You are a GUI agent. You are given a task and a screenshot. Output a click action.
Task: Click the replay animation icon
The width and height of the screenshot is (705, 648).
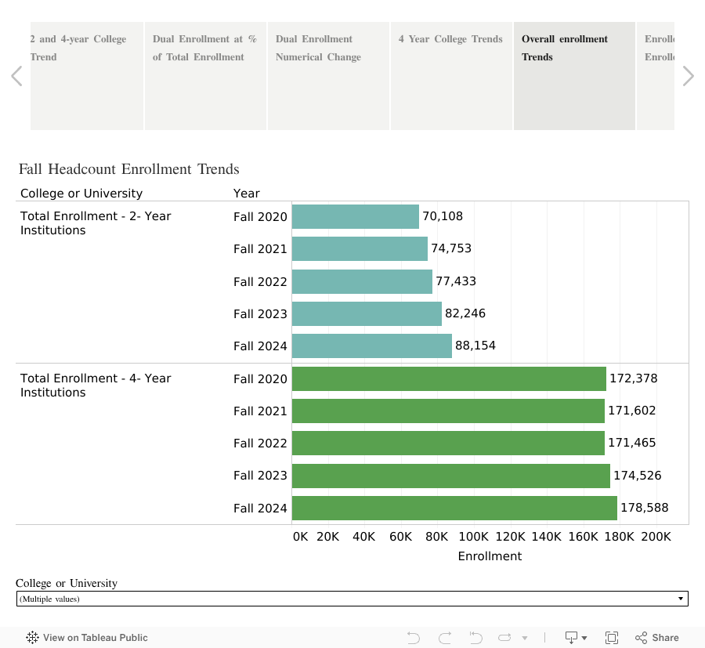pyautogui.click(x=505, y=637)
